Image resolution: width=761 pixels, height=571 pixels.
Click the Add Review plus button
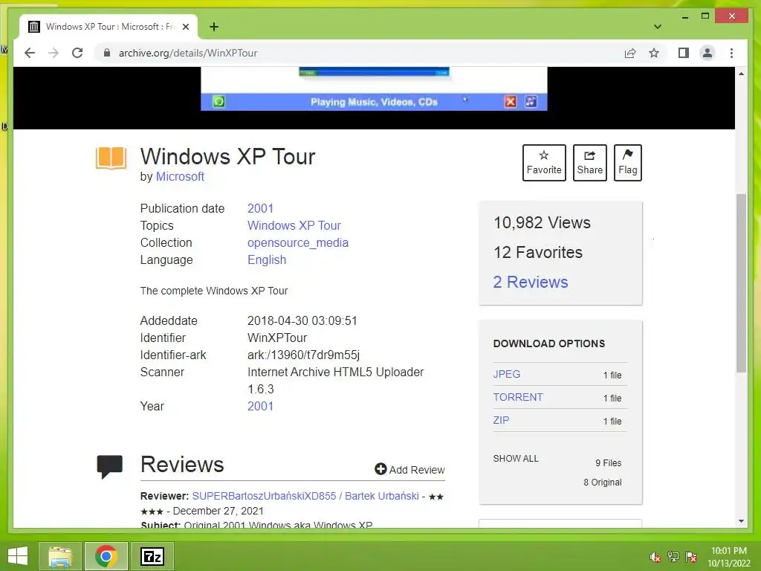(409, 470)
